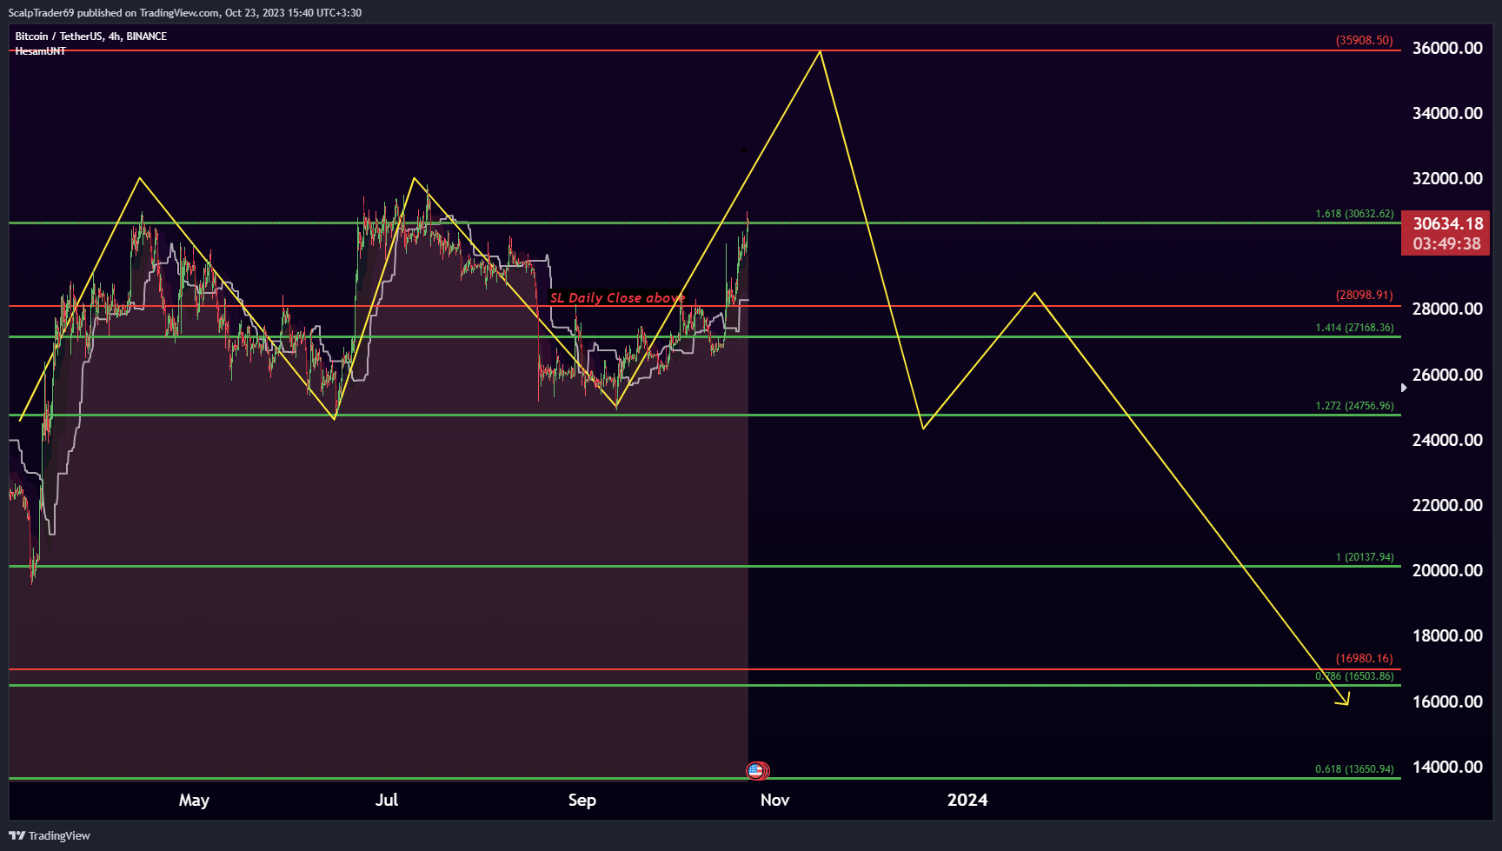Select the Bitcoin / TetherUS, 4h, BINANCE title
Screen dimensions: 1502x851
91,37
